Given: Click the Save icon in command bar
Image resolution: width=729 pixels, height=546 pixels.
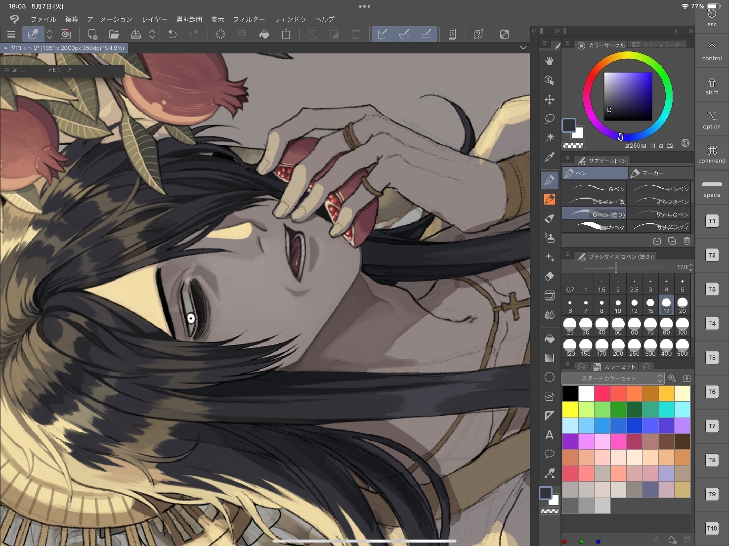Looking at the screenshot, I should [135, 34].
